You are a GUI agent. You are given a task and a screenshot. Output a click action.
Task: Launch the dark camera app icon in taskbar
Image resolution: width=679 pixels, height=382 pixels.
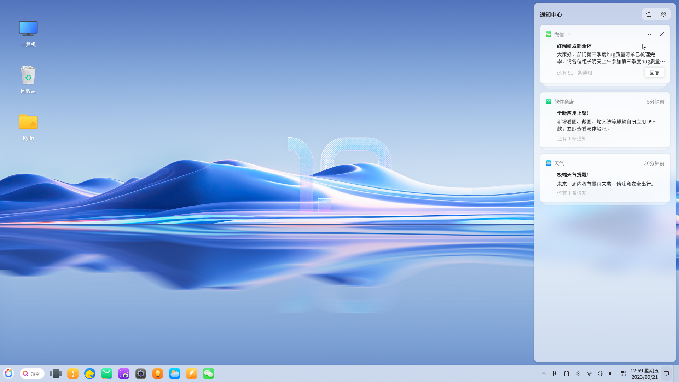[x=141, y=374]
